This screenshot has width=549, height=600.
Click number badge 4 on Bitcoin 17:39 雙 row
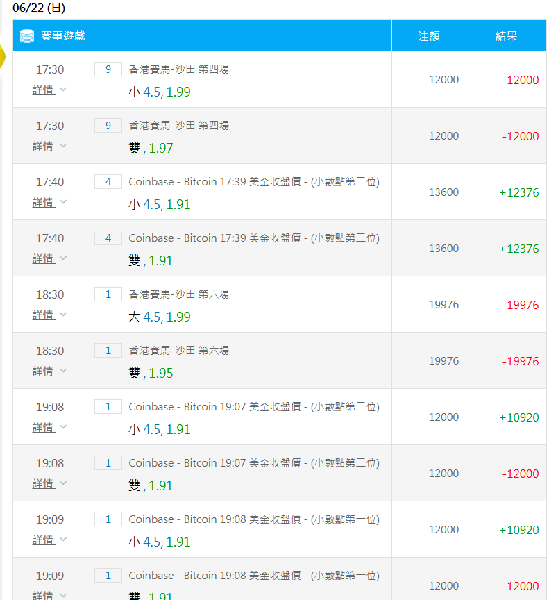pos(108,238)
